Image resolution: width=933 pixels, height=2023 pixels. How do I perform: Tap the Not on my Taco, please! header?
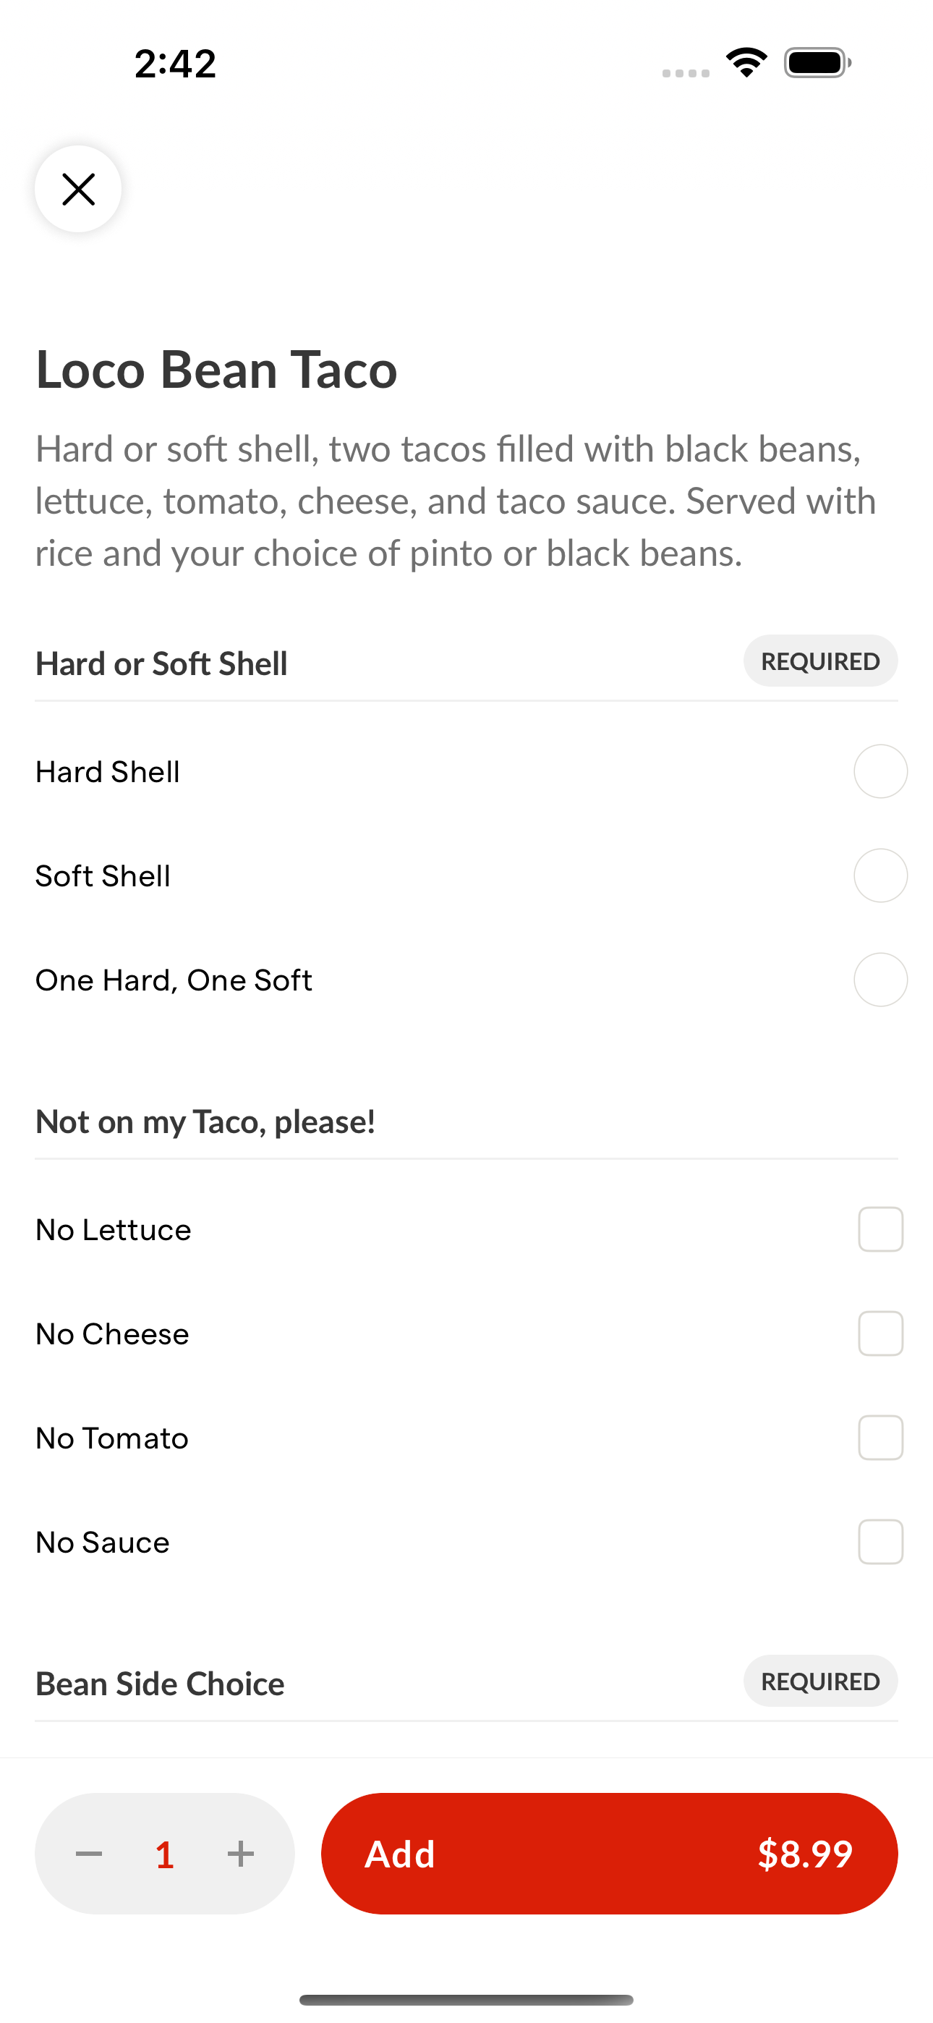tap(205, 1121)
